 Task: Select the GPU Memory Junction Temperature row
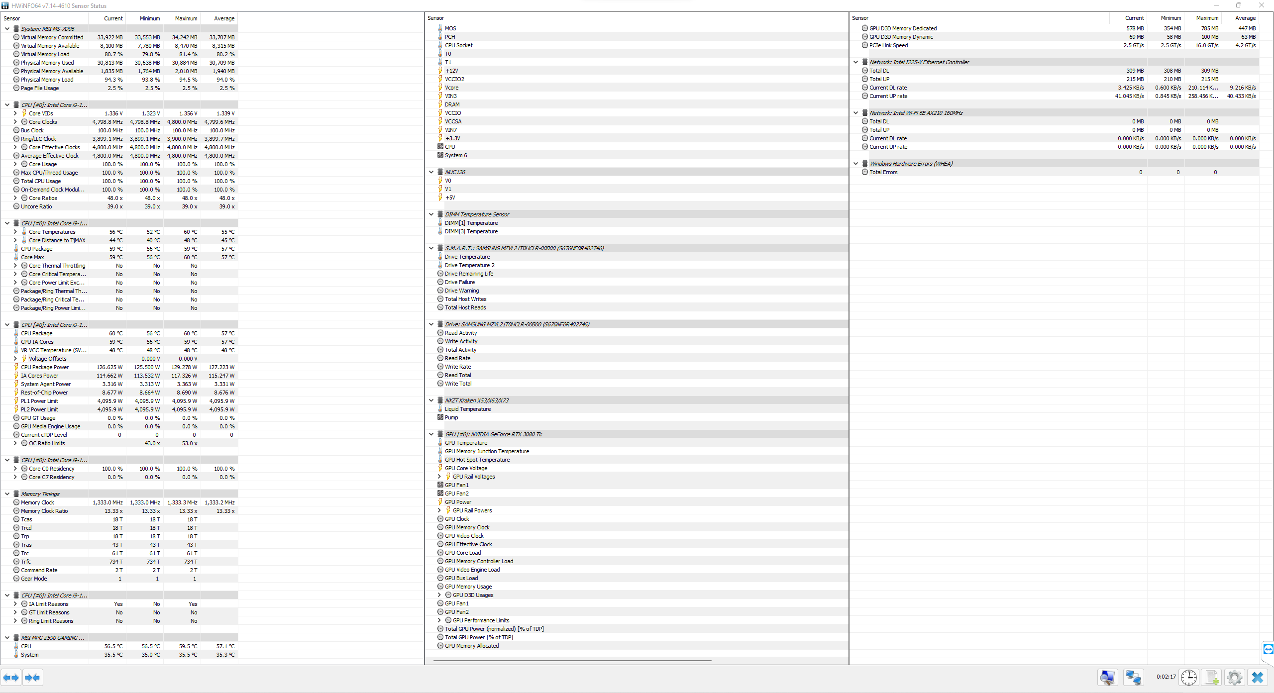point(487,451)
